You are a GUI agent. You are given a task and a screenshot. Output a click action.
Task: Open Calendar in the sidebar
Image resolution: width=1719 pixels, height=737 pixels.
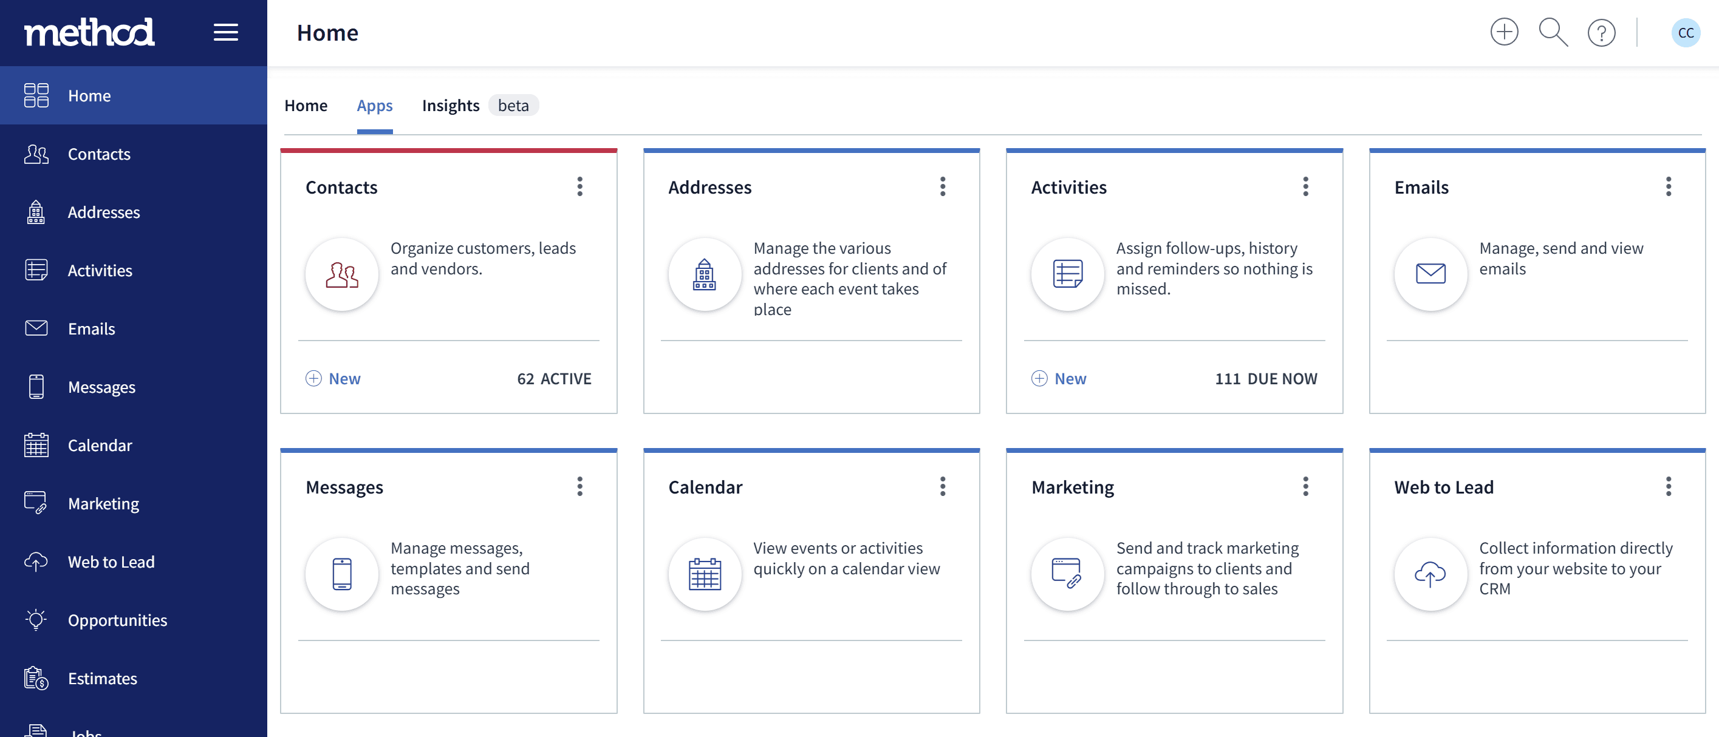click(134, 445)
